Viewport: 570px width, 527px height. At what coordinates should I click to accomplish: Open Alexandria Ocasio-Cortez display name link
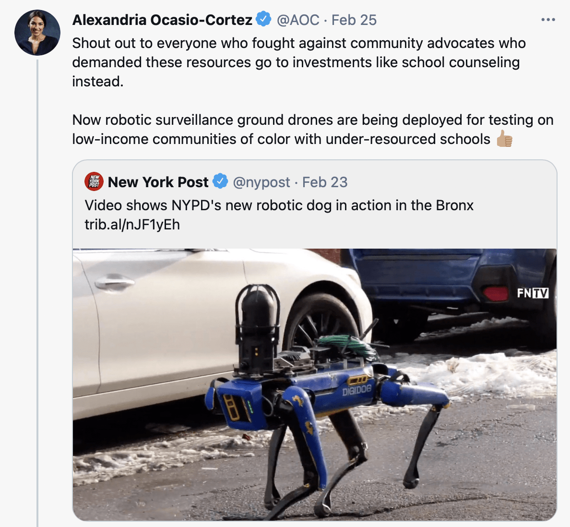tap(162, 20)
